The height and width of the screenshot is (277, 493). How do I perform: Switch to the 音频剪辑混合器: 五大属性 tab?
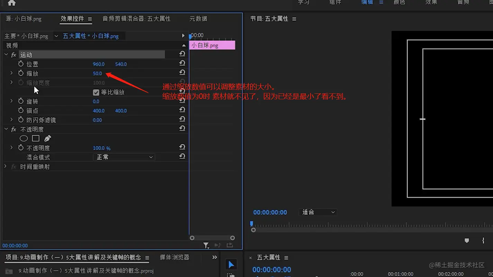click(136, 19)
